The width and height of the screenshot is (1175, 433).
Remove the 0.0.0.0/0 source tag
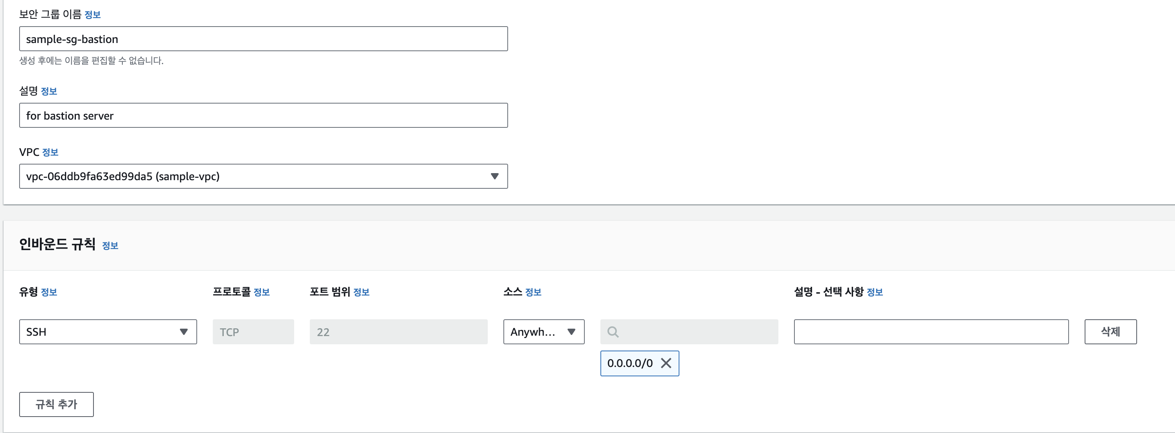click(666, 363)
